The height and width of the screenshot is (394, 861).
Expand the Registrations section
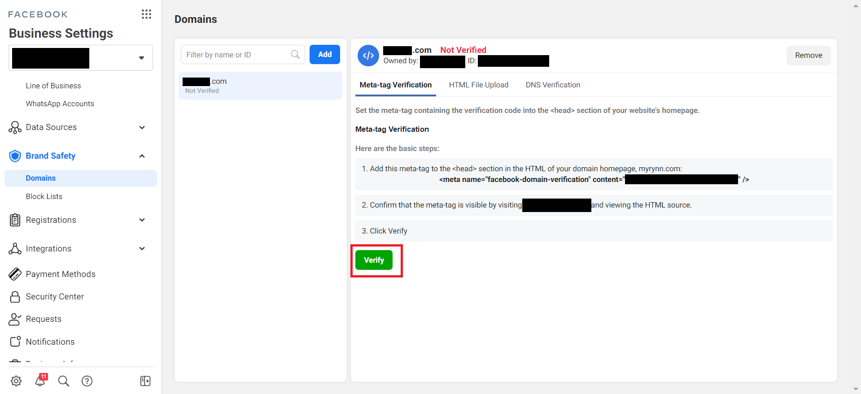[142, 220]
